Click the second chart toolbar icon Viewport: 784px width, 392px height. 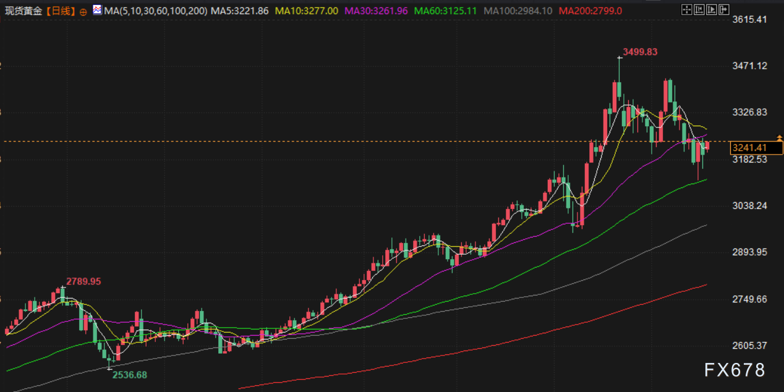click(x=699, y=10)
